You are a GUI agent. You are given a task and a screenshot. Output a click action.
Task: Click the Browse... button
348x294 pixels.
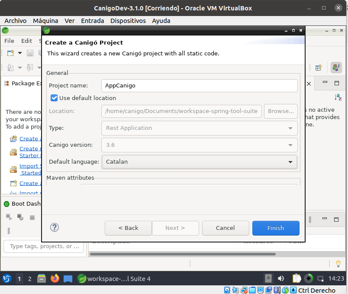tap(281, 111)
